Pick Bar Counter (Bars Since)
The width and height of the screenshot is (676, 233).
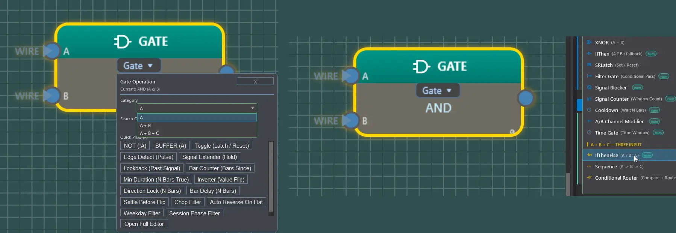point(220,168)
